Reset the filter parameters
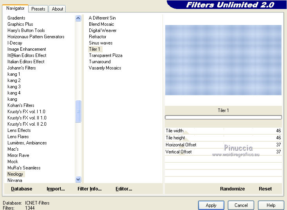 265,189
